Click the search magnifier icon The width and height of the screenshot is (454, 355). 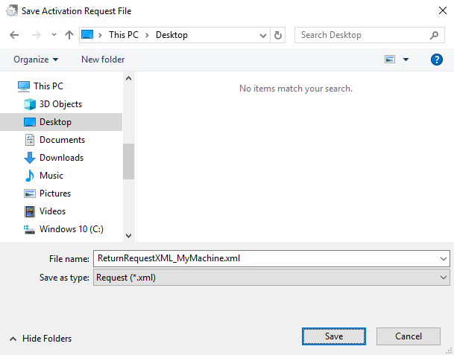(x=434, y=35)
